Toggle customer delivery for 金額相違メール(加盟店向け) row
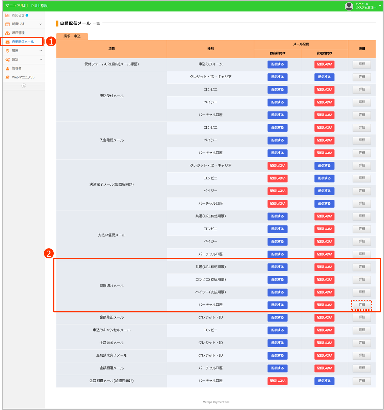 [x=277, y=381]
